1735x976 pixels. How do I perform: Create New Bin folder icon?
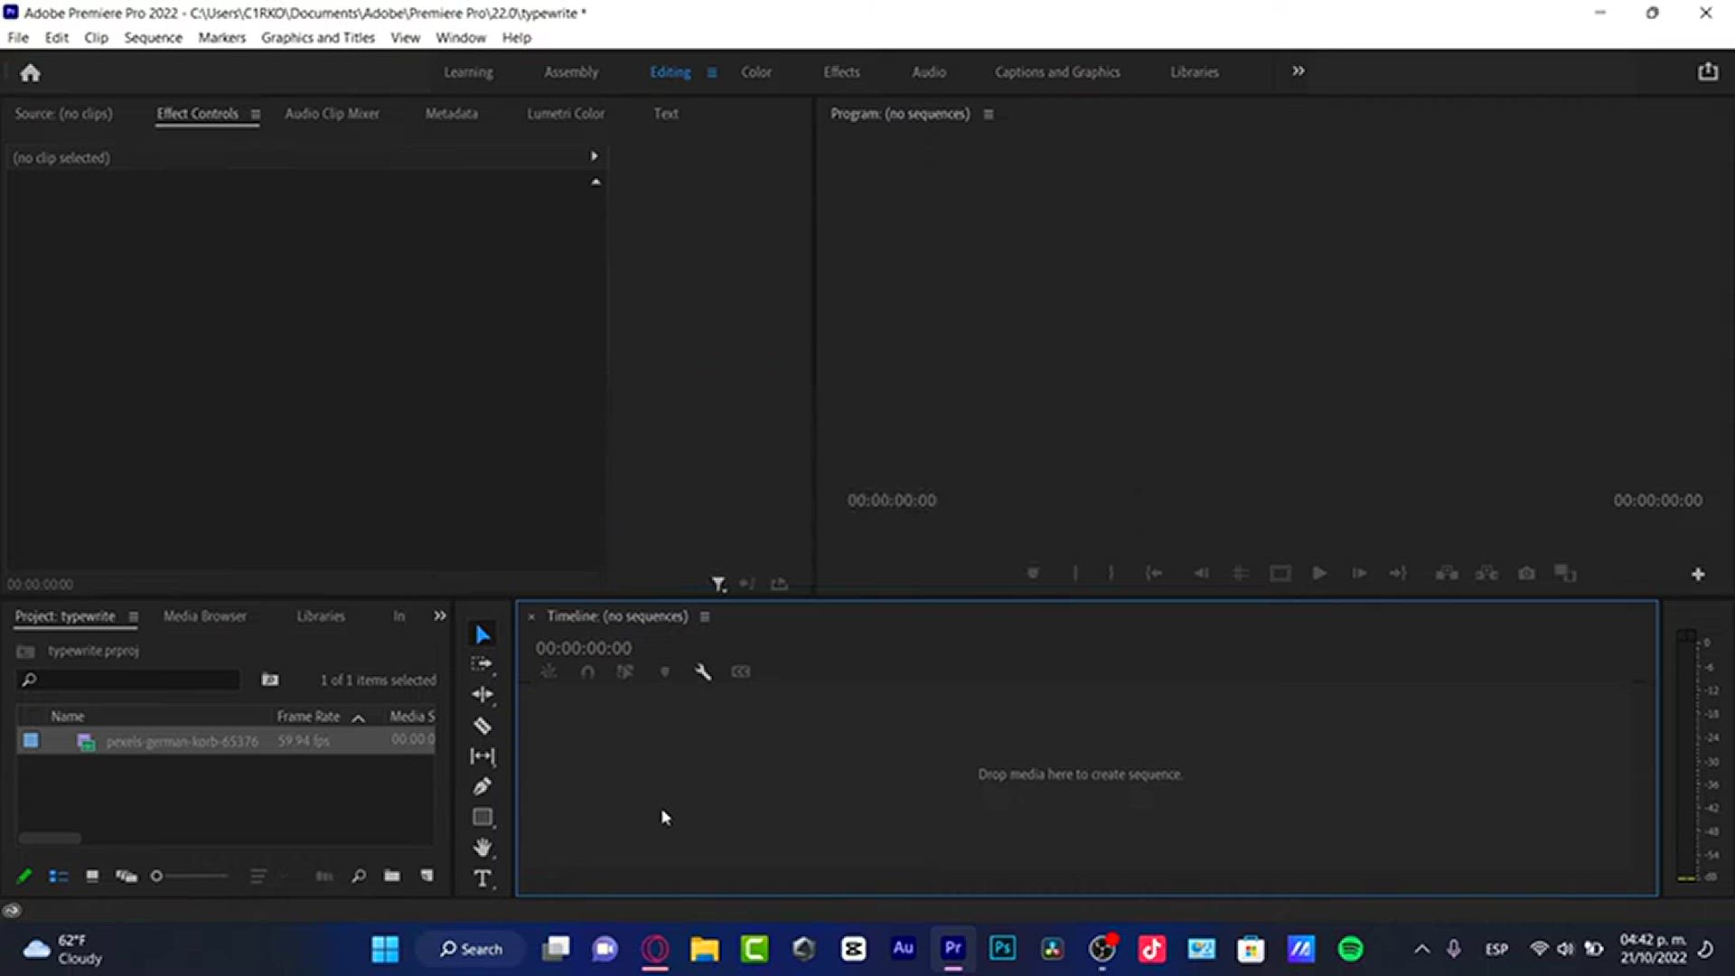(x=391, y=876)
